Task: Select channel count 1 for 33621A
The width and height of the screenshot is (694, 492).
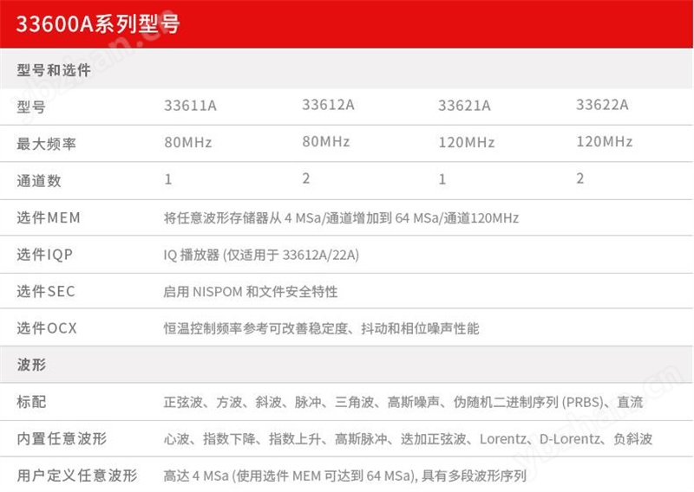Action: [x=442, y=179]
